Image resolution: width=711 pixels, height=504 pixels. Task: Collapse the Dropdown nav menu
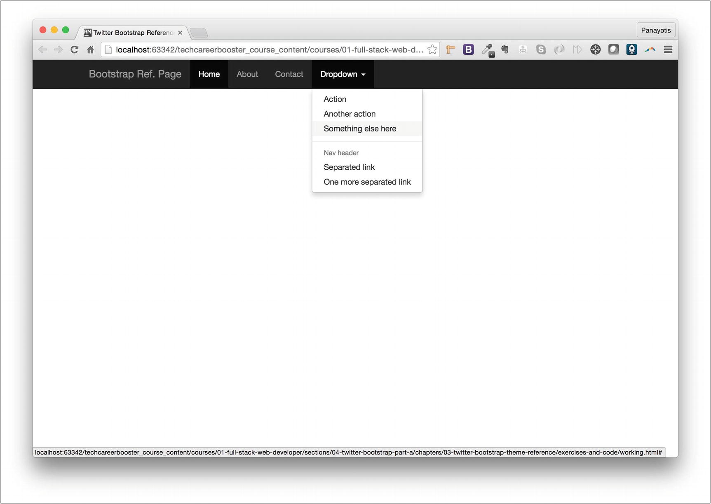click(343, 74)
